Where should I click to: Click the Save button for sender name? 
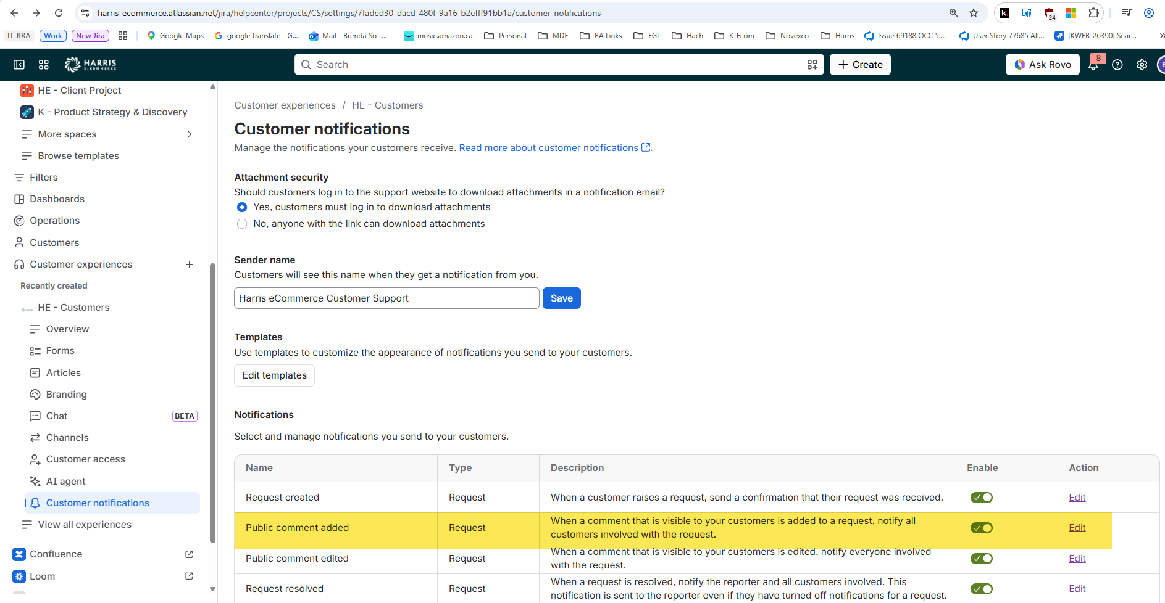tap(562, 298)
